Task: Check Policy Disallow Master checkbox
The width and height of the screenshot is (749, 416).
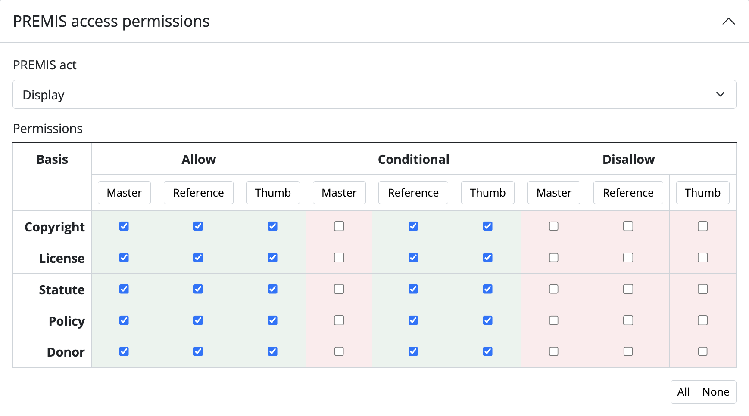Action: [554, 320]
